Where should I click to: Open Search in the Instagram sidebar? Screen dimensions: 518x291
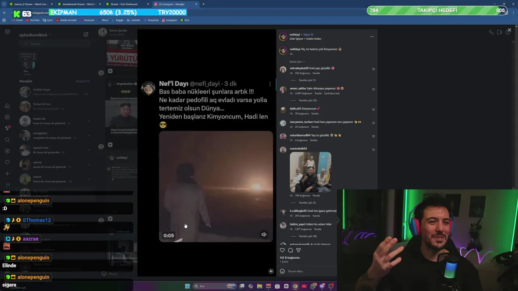[7, 140]
